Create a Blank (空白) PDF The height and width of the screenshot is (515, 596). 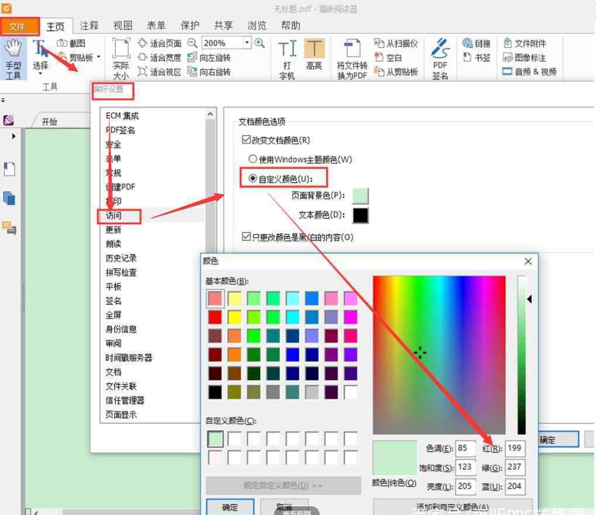point(388,57)
